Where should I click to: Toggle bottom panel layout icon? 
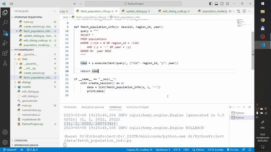click(216, 4)
